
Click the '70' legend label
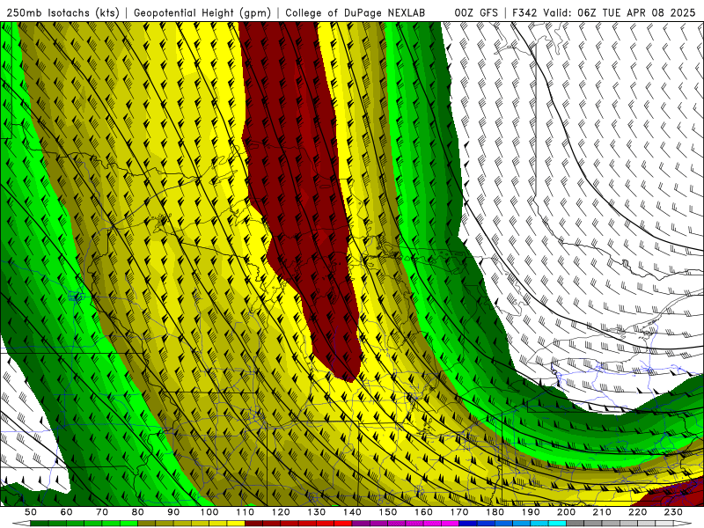point(102,512)
